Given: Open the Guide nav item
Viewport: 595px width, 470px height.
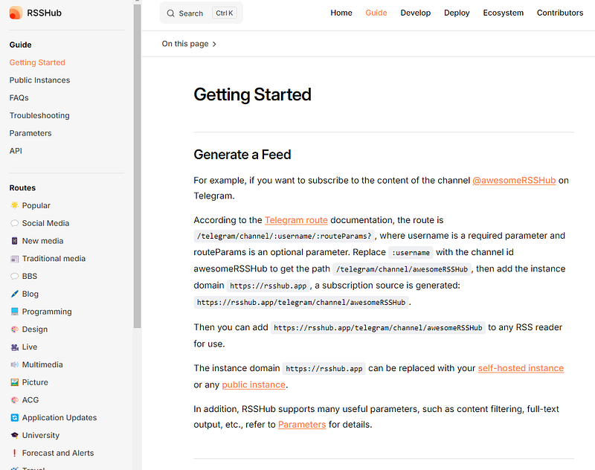Looking at the screenshot, I should [376, 13].
